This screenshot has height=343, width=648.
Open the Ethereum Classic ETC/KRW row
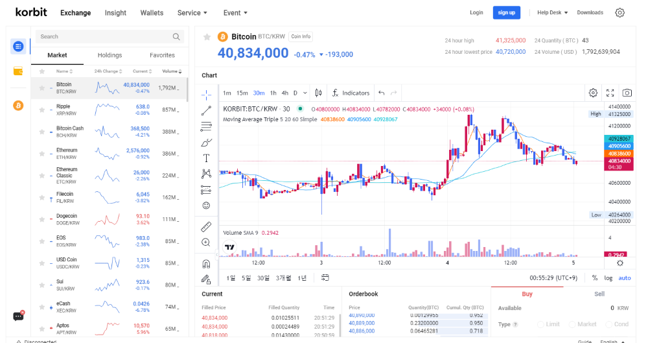point(110,176)
